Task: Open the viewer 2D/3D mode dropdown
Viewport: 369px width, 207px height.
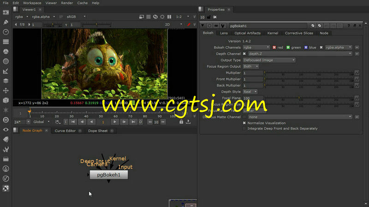Action: point(173,24)
